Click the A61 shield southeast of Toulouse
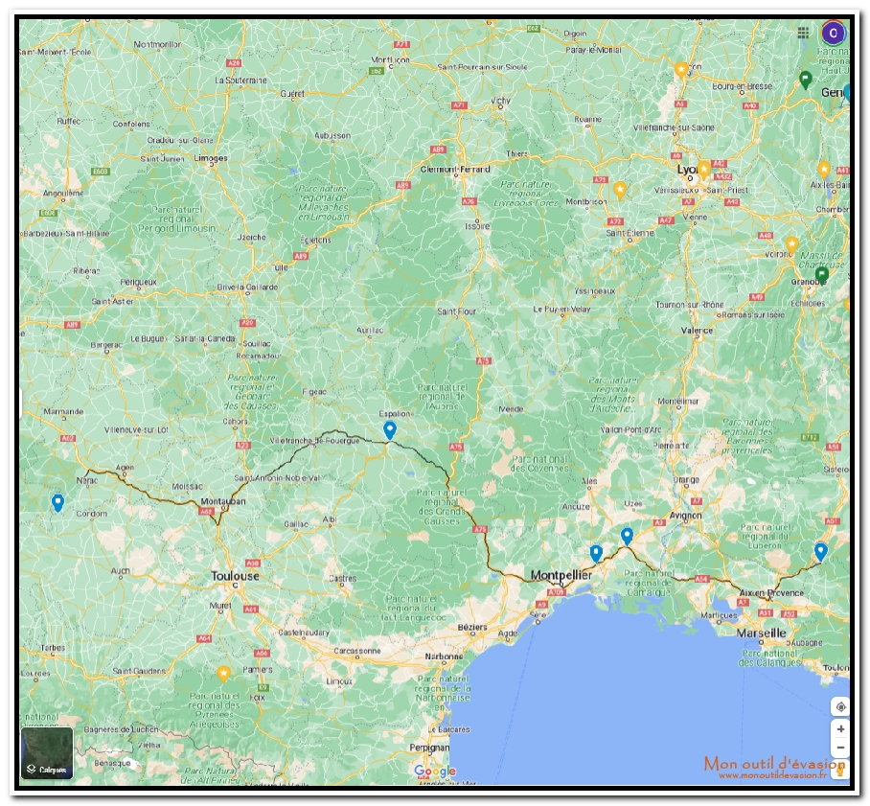The image size is (870, 806). click(x=251, y=609)
